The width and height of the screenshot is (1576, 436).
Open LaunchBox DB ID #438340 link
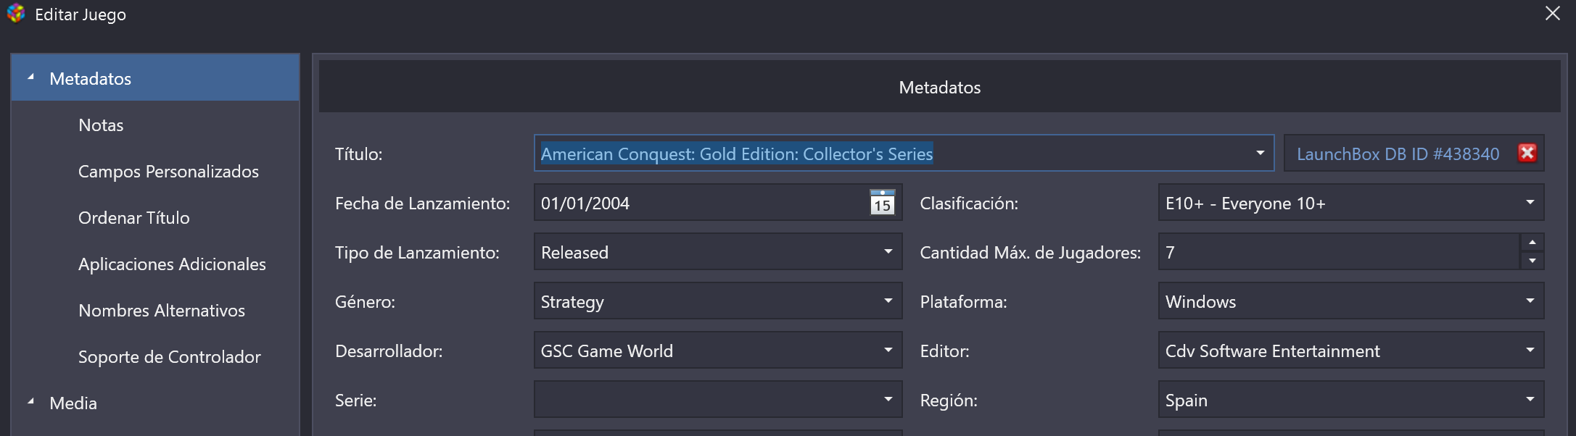[x=1398, y=154]
